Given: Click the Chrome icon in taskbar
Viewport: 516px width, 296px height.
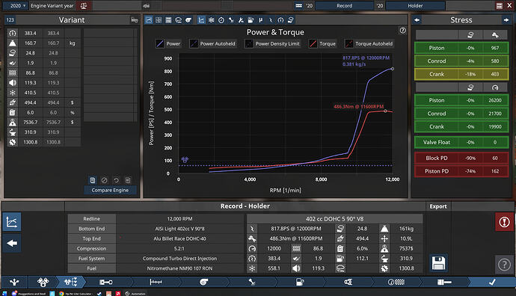Looking at the screenshot, I should (x=61, y=293).
